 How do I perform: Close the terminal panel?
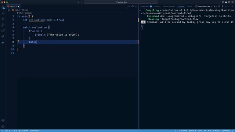click(232, 7)
